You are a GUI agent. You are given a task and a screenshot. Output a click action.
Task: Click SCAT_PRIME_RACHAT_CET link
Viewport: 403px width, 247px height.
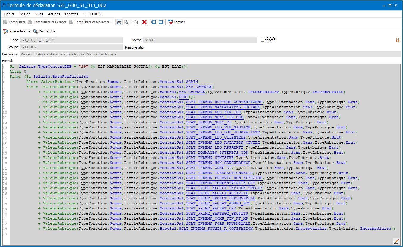tap(211, 208)
